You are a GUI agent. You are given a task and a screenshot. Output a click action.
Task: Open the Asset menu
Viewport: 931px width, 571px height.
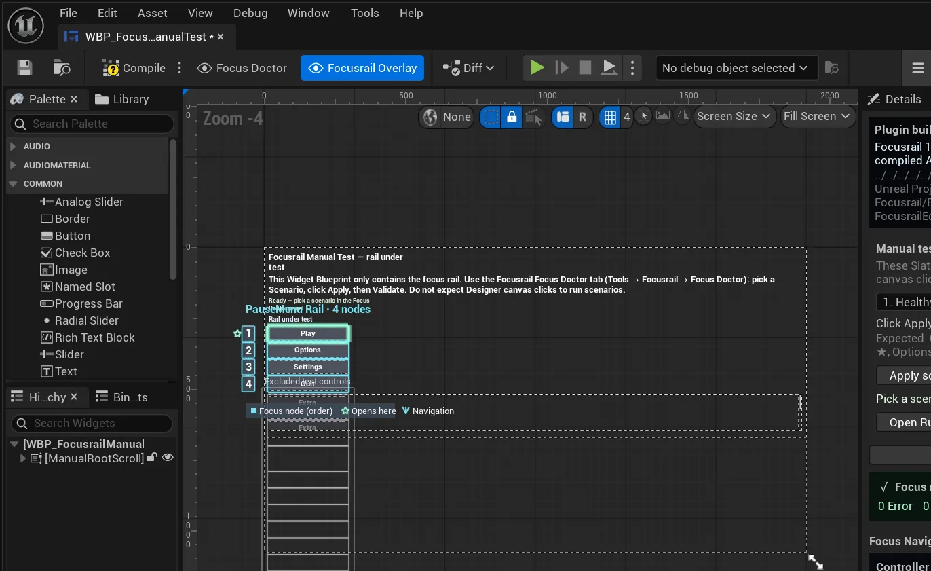click(153, 13)
